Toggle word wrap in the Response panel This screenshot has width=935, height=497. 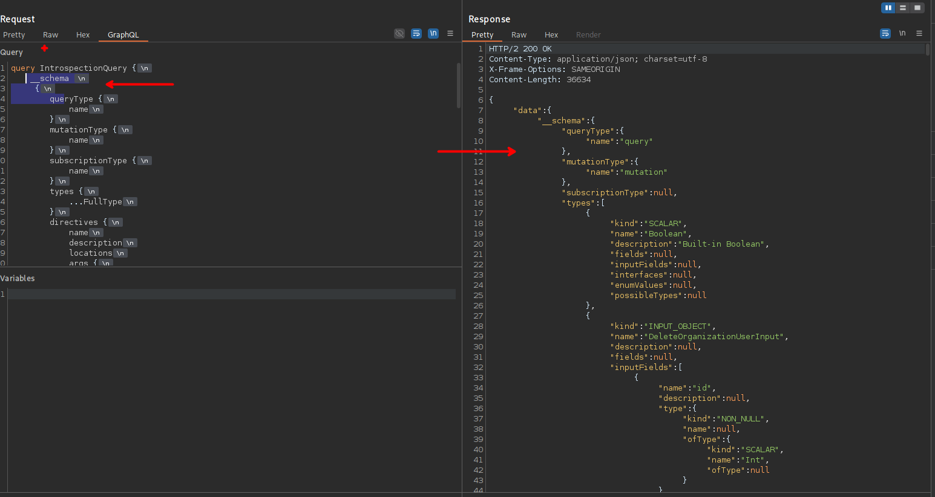tap(885, 34)
